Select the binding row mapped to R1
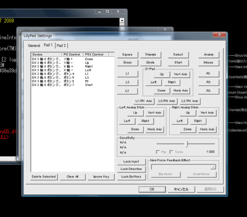 point(72,81)
